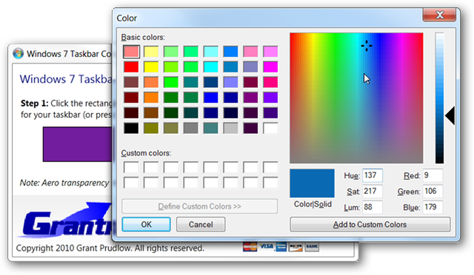474x275 pixels.
Task: Cancel the Color dialog
Action: tap(201, 224)
